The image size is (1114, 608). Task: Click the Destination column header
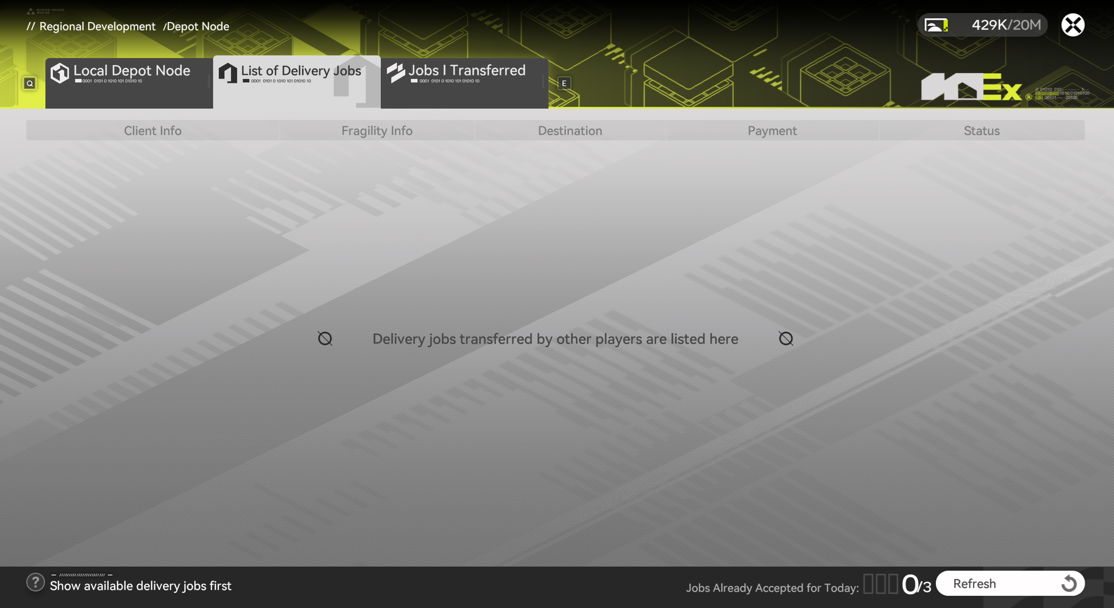(570, 131)
